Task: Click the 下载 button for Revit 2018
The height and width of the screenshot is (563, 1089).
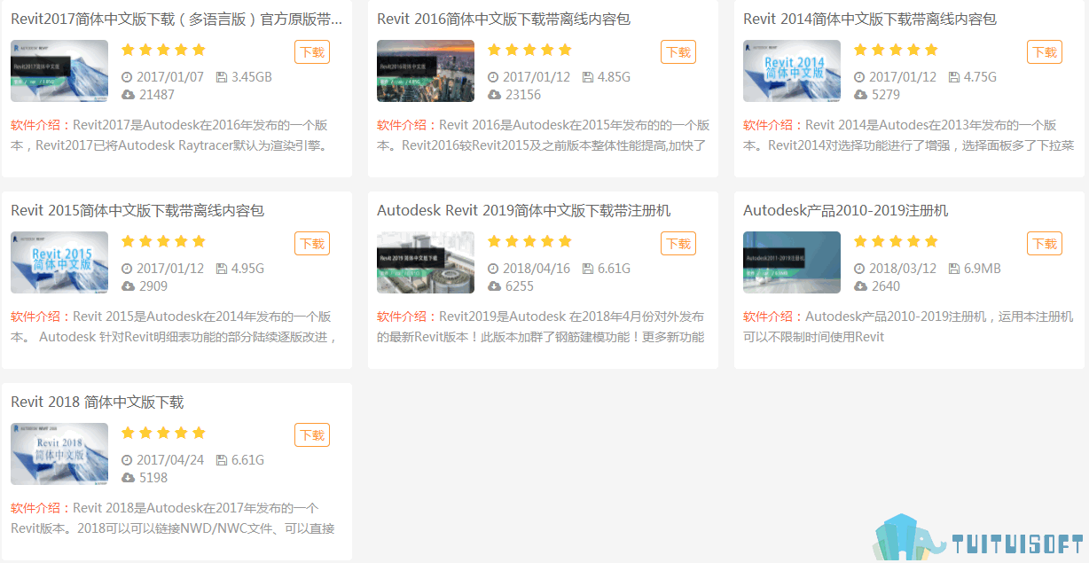Action: tap(312, 435)
